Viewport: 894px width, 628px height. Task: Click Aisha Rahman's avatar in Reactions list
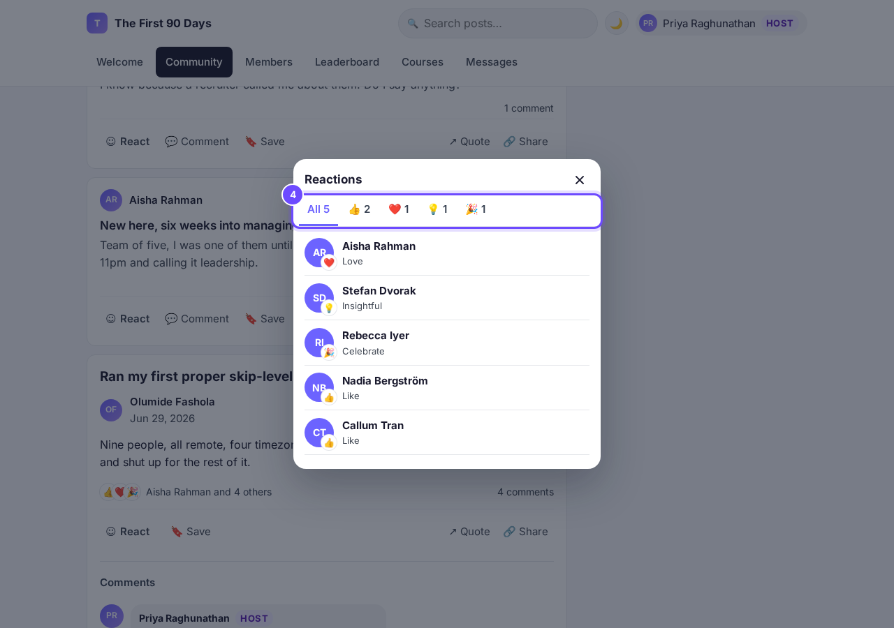[319, 253]
